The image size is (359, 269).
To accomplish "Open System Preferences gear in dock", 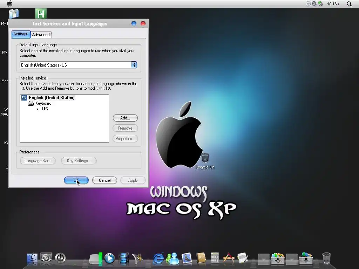I will (x=46, y=258).
